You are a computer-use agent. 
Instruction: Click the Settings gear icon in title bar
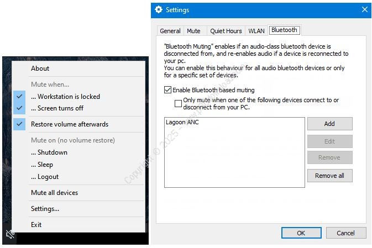point(159,10)
